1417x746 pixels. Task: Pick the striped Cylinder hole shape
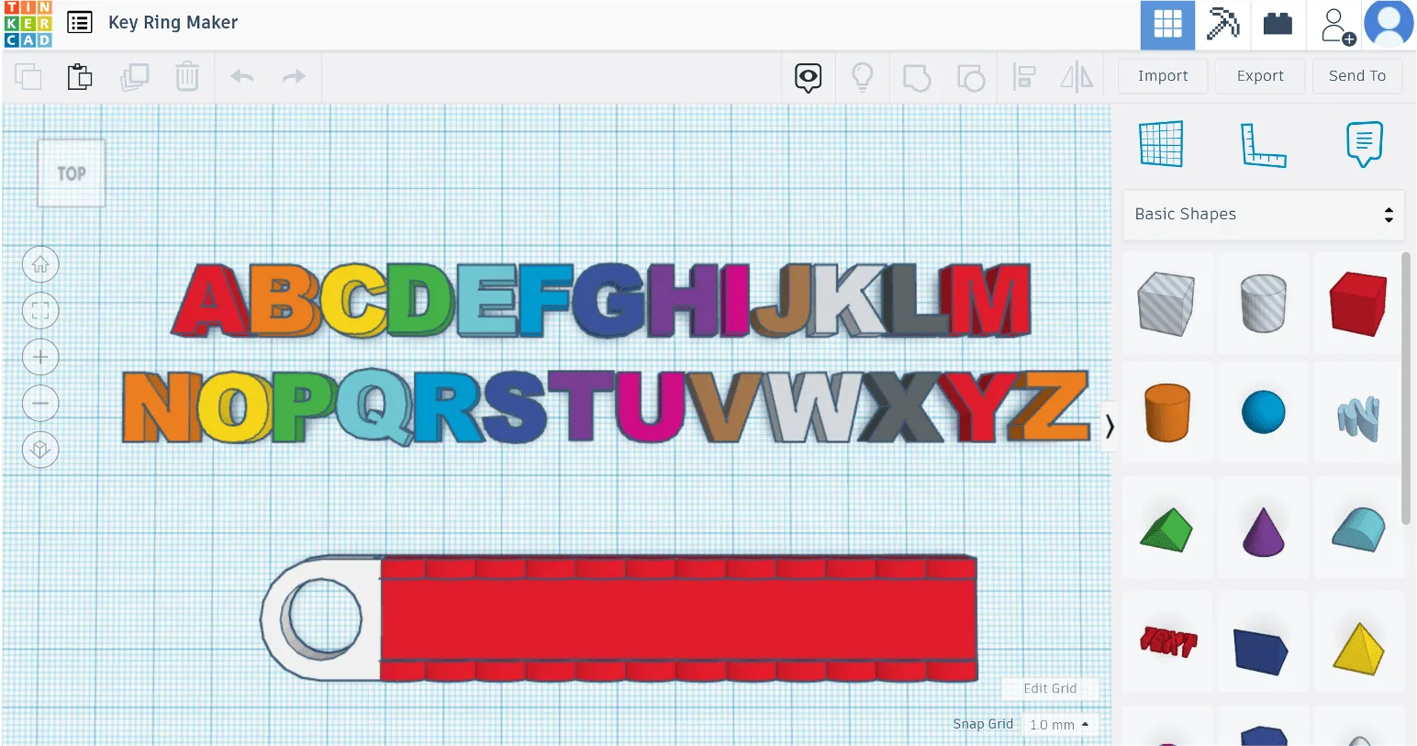pos(1264,303)
